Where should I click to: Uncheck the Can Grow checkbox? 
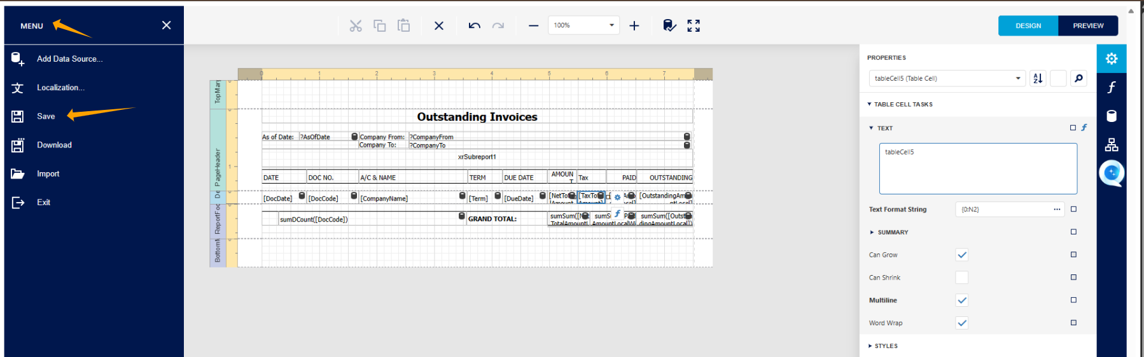click(961, 255)
